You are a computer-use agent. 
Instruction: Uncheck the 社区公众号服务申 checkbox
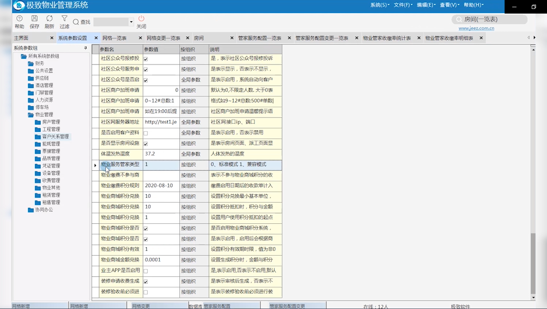coord(145,70)
